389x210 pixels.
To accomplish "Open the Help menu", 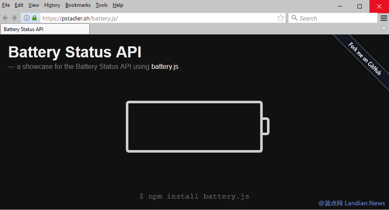I will tap(118, 5).
